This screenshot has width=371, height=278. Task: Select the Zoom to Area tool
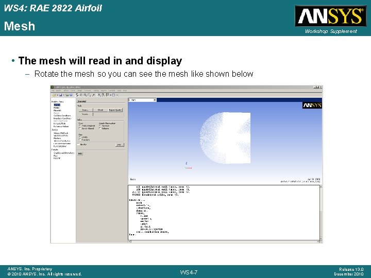89,95
